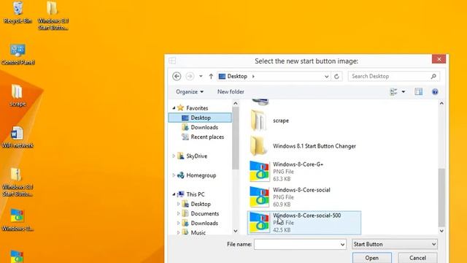Click the New folder button

231,92
